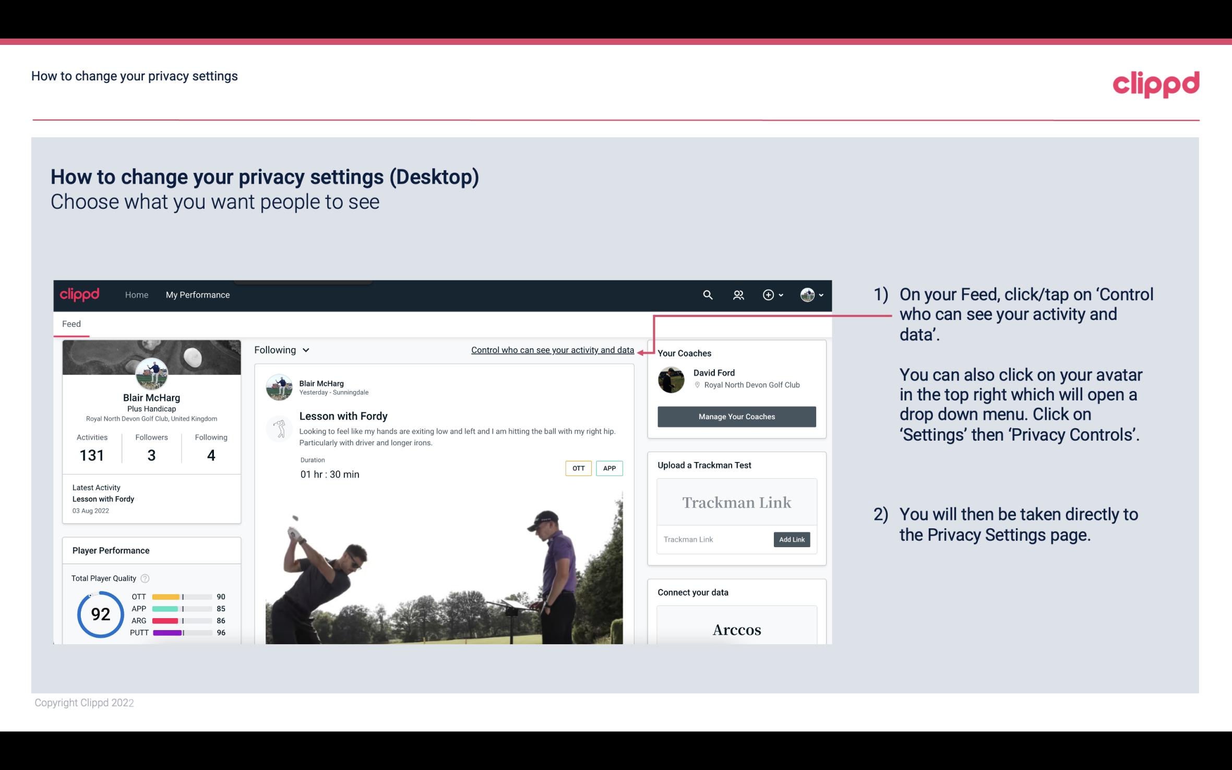Expand the avatar dropdown menu top right
This screenshot has height=770, width=1232.
tap(812, 294)
